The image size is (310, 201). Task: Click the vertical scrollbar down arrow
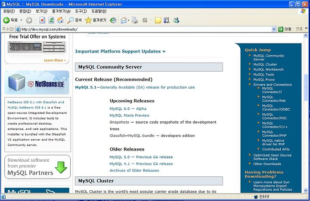306,191
